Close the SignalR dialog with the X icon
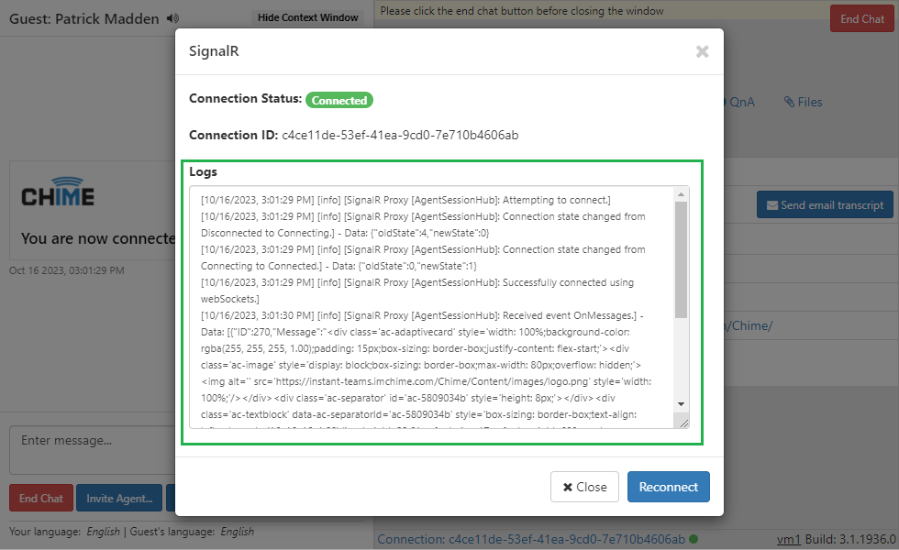Viewport: 899px width, 550px height. pos(702,51)
